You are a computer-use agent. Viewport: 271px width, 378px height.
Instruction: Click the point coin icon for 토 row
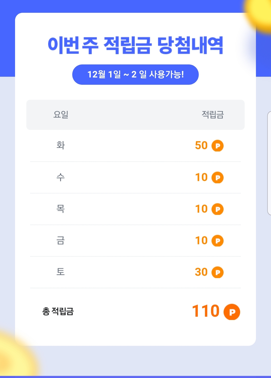(218, 272)
